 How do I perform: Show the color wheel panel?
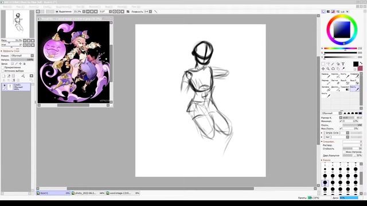tap(323, 11)
